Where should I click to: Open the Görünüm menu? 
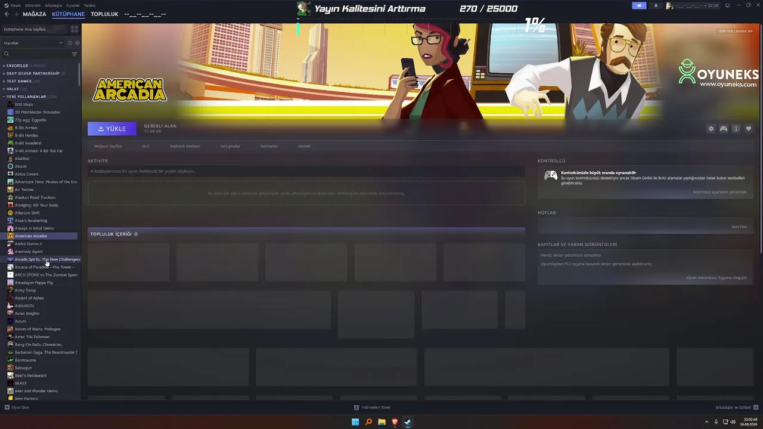[x=33, y=5]
